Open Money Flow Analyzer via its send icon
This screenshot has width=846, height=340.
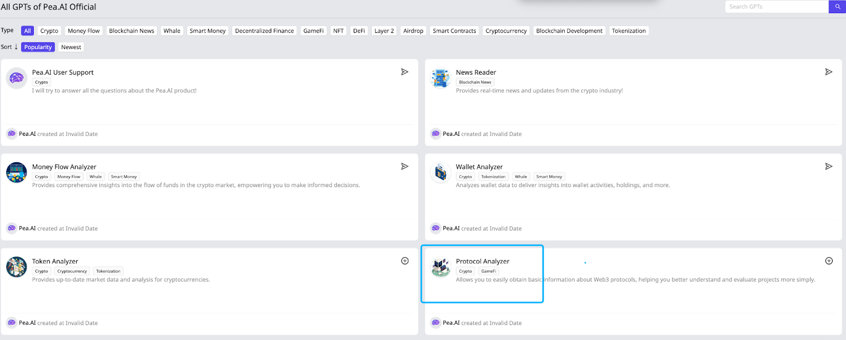404,167
